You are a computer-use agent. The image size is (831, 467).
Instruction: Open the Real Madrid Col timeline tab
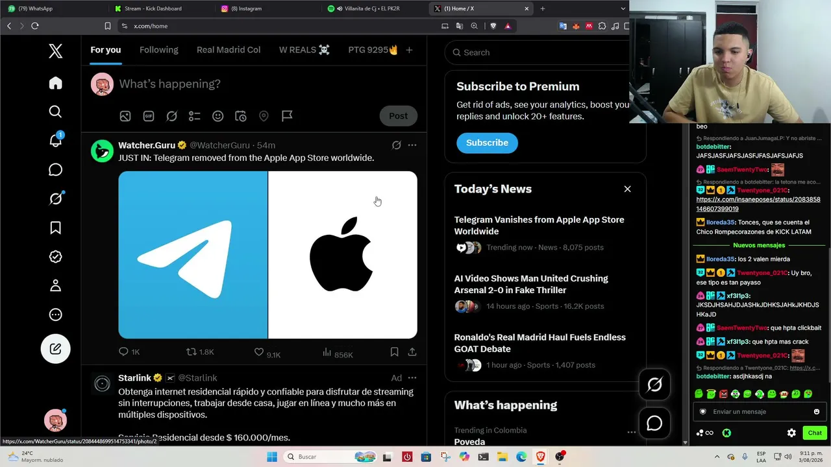pyautogui.click(x=229, y=50)
